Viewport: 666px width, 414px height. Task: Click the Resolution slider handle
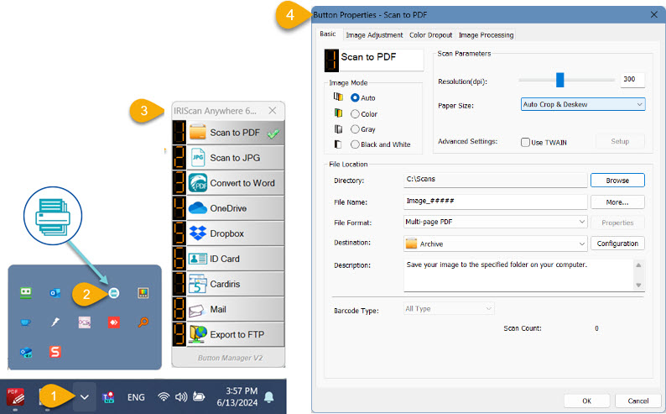point(559,80)
